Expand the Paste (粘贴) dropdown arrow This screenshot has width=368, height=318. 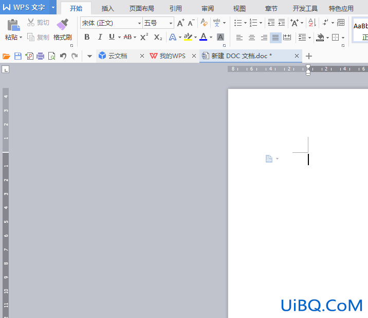point(21,38)
